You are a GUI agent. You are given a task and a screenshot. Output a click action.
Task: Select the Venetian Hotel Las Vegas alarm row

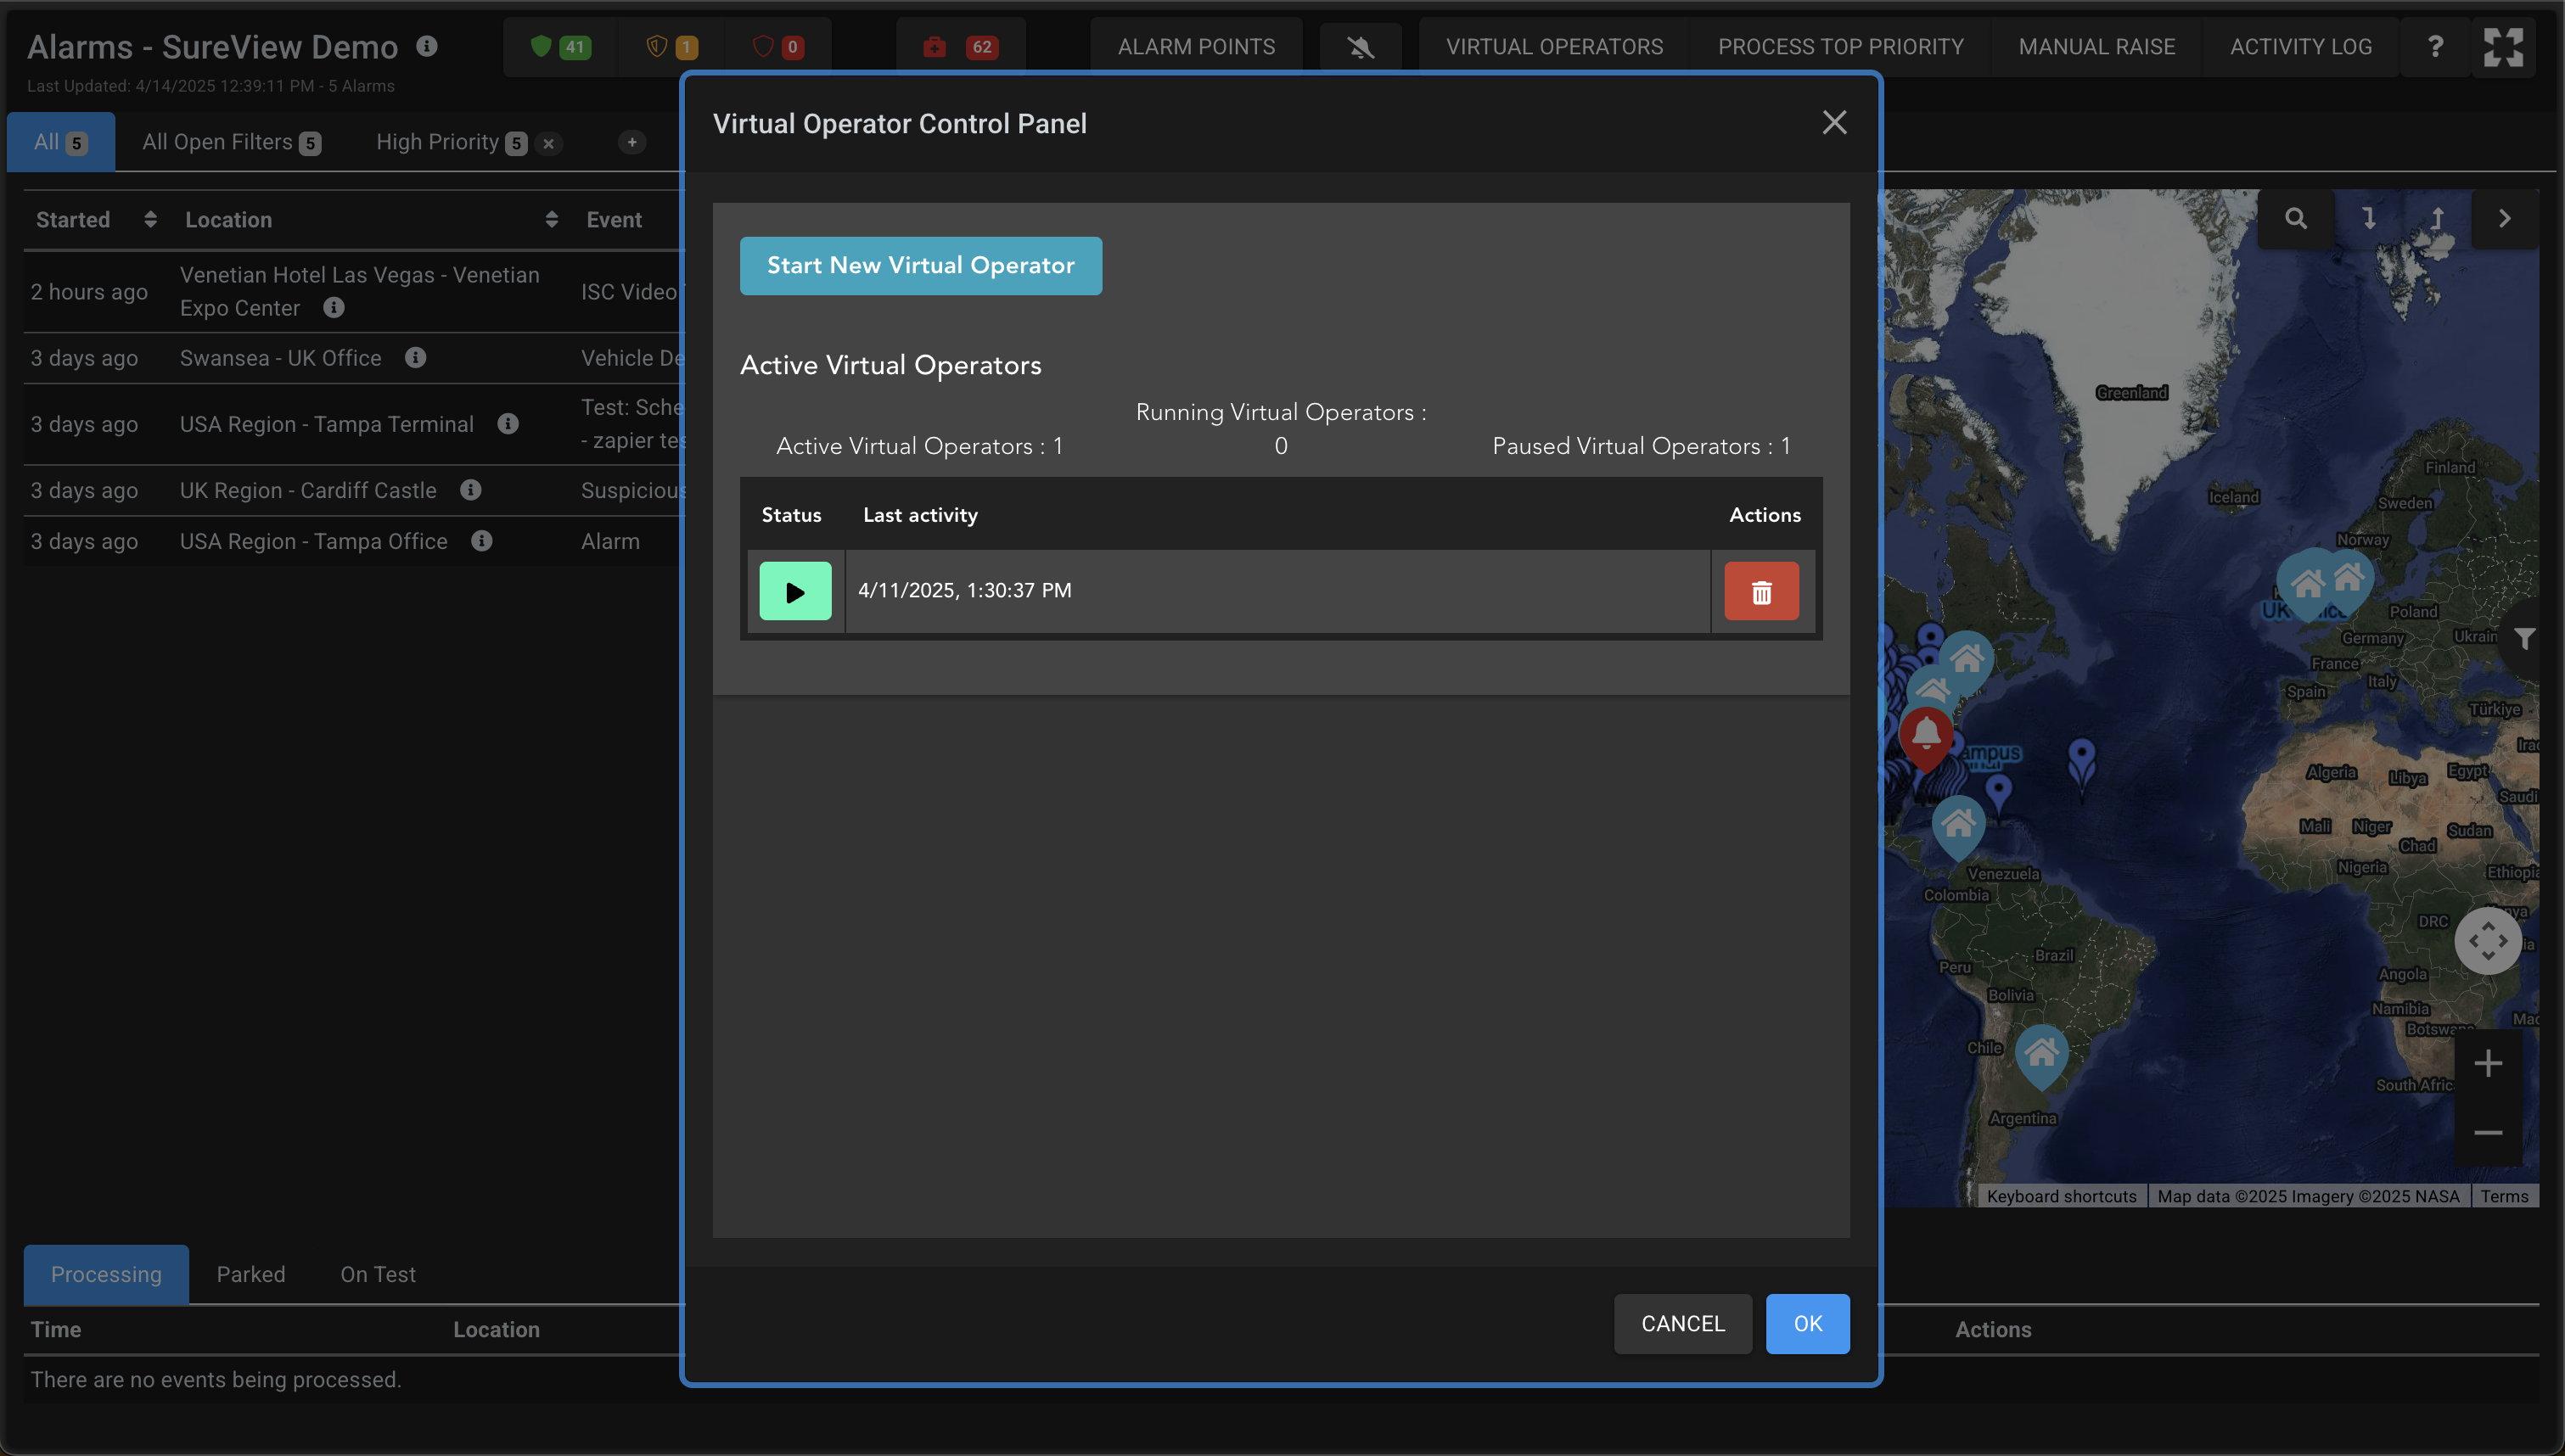pyautogui.click(x=353, y=291)
